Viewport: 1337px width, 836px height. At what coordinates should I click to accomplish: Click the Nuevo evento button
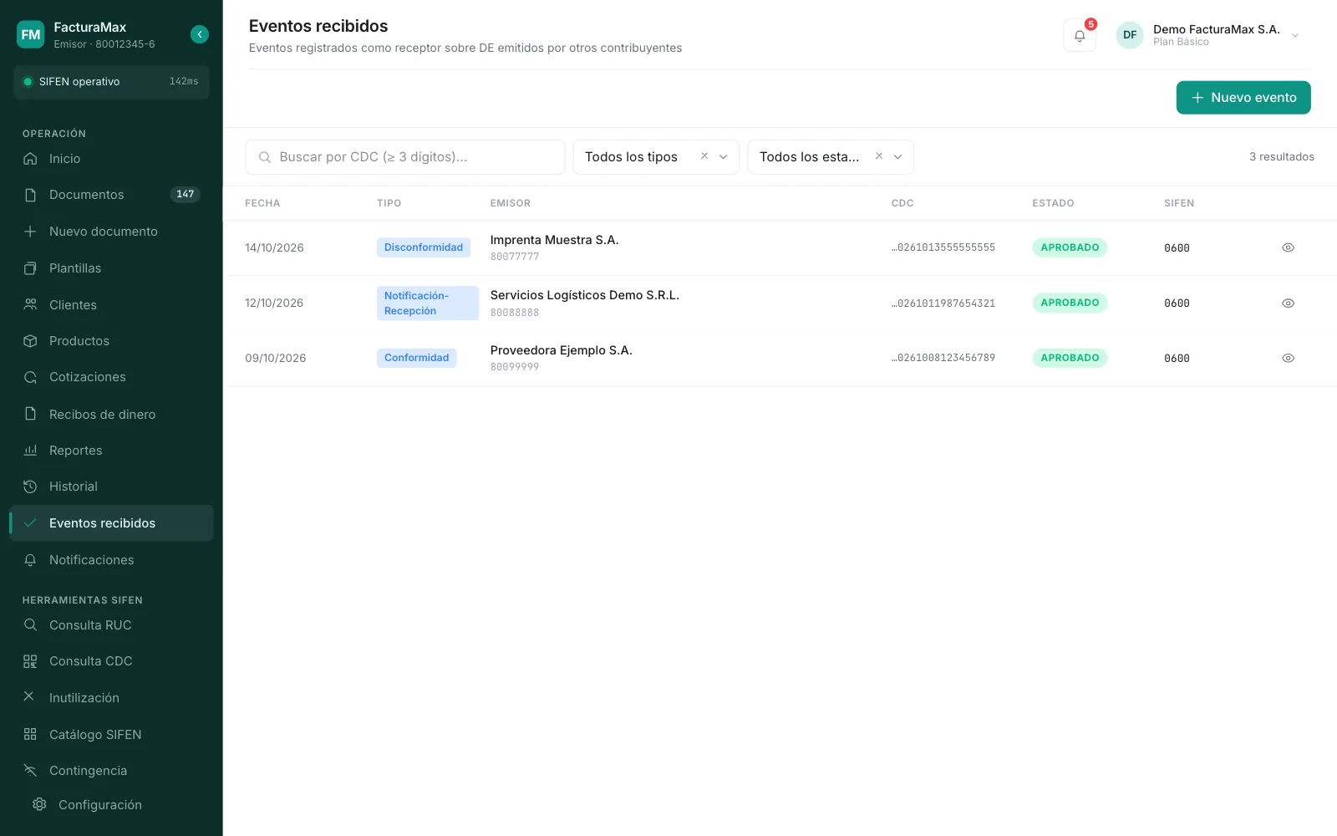1243,98
